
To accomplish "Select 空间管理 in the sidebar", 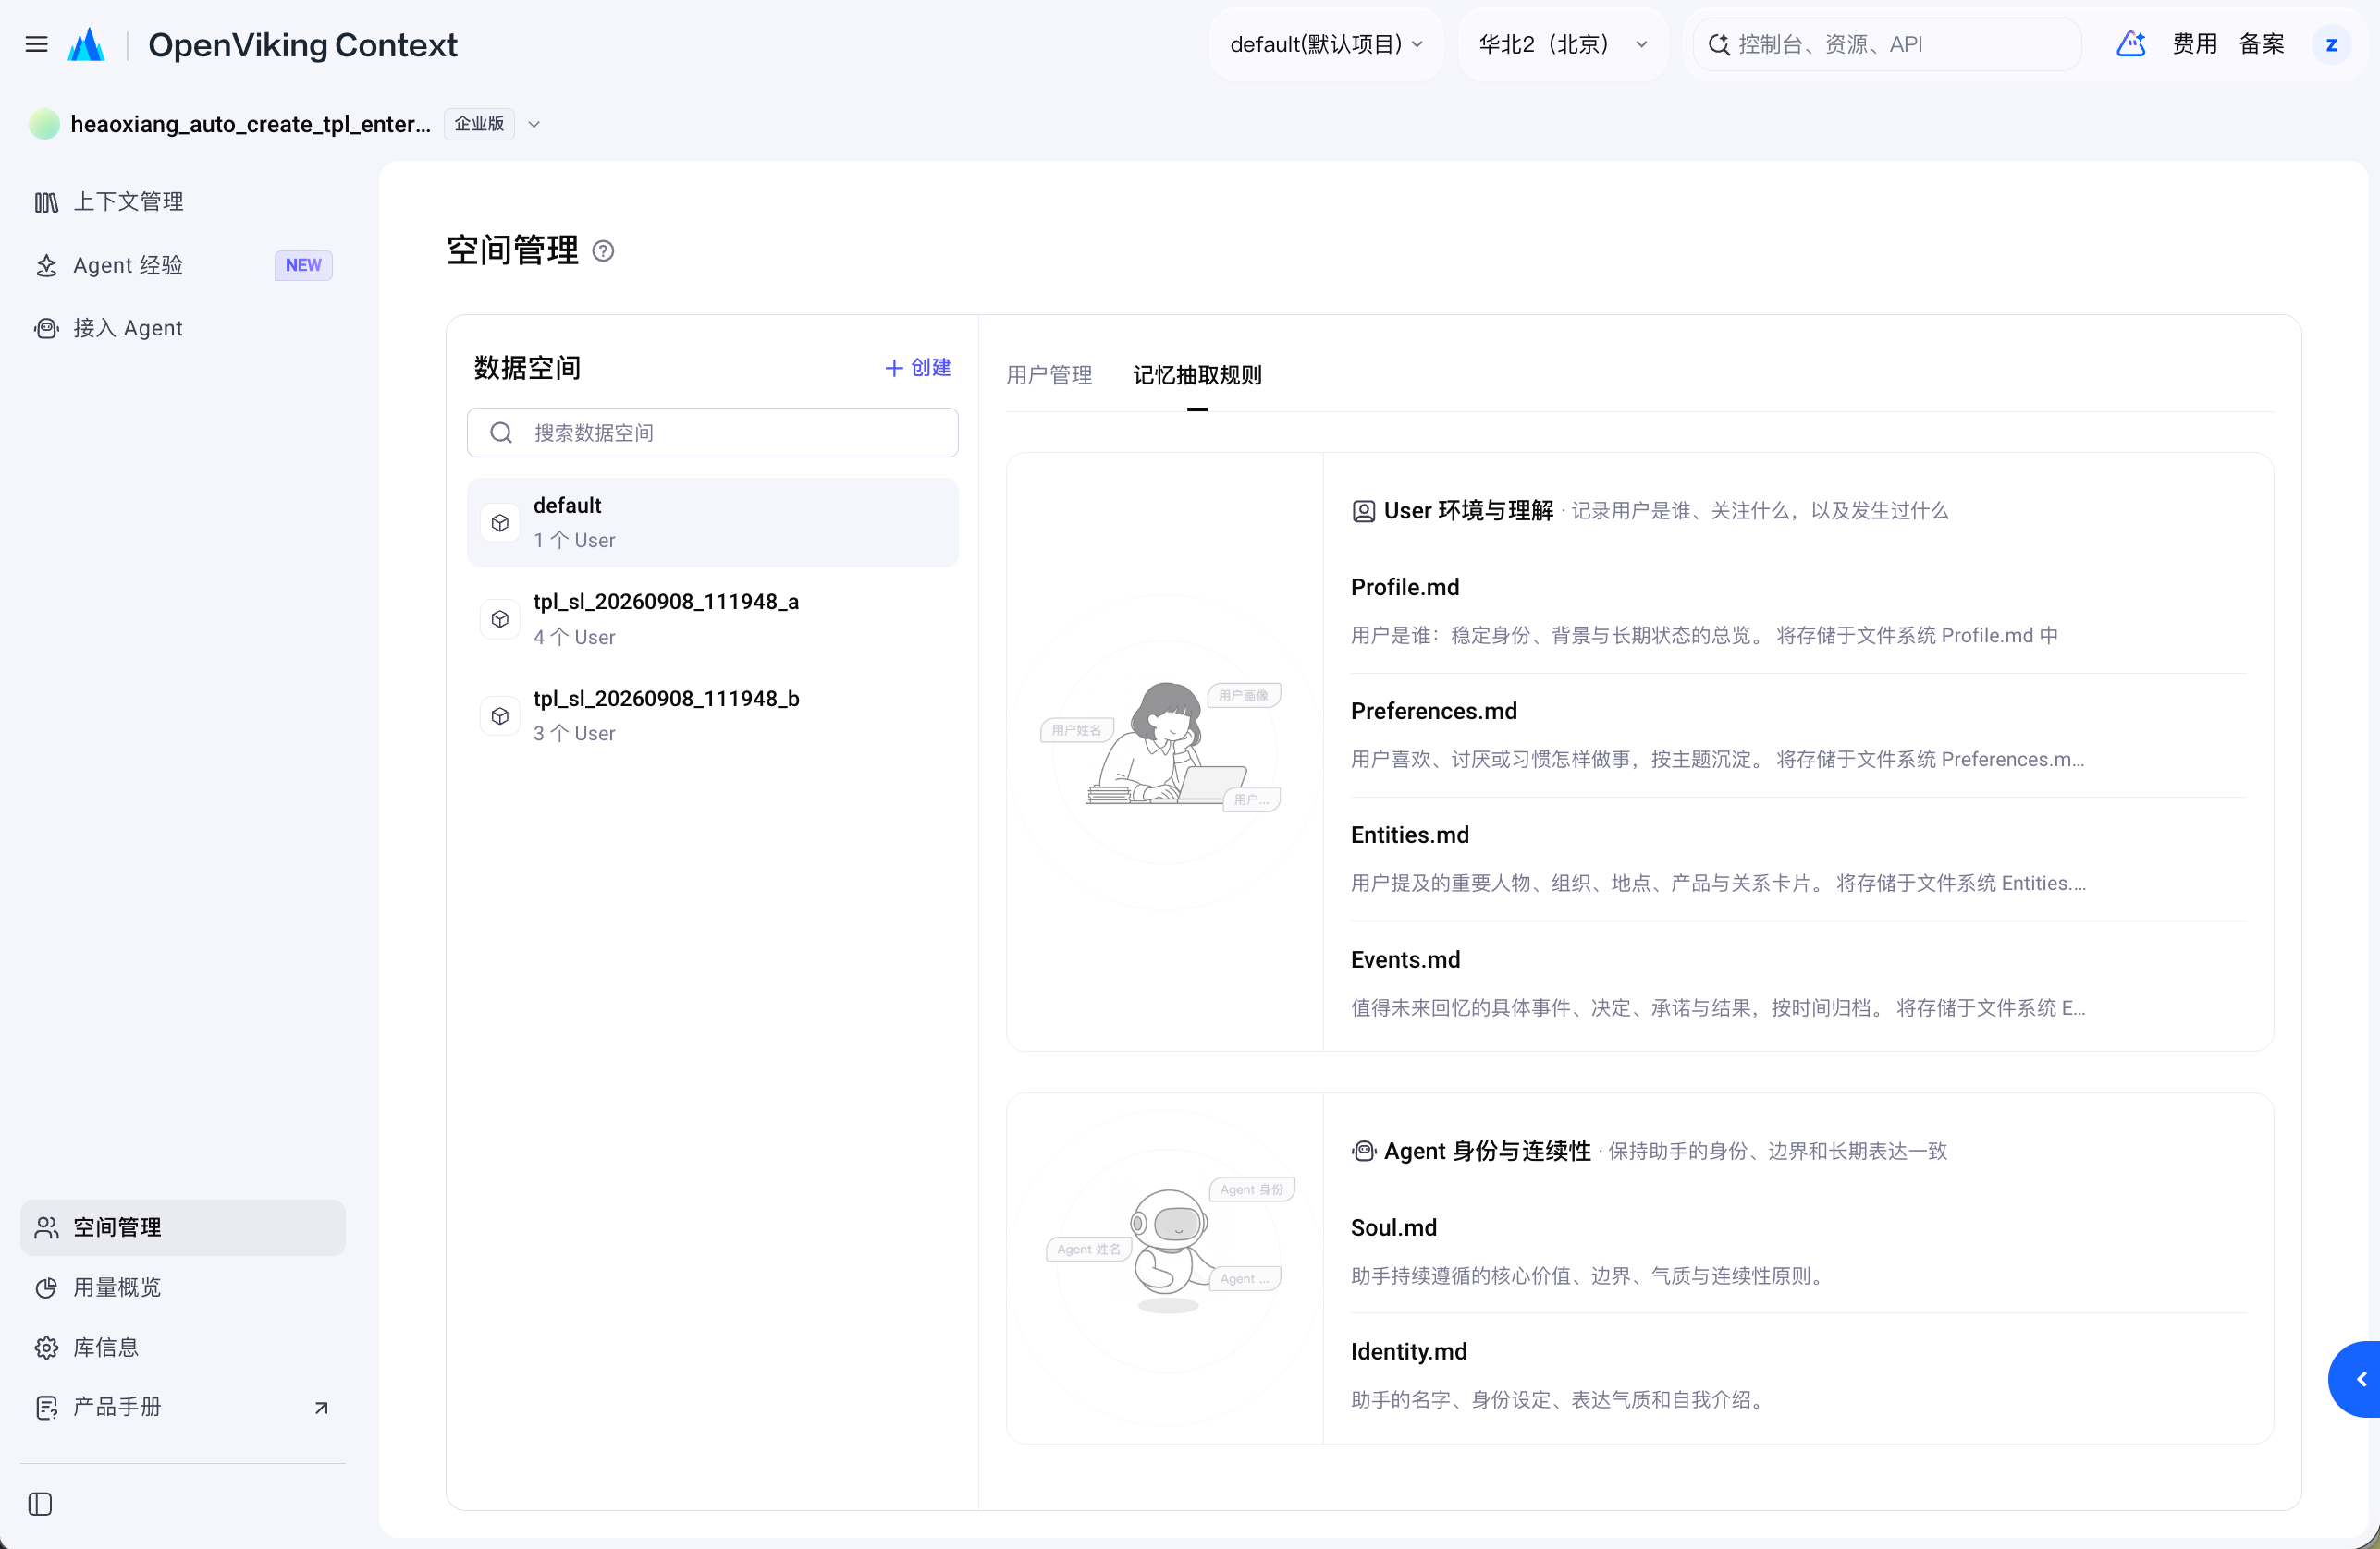I will pos(183,1227).
